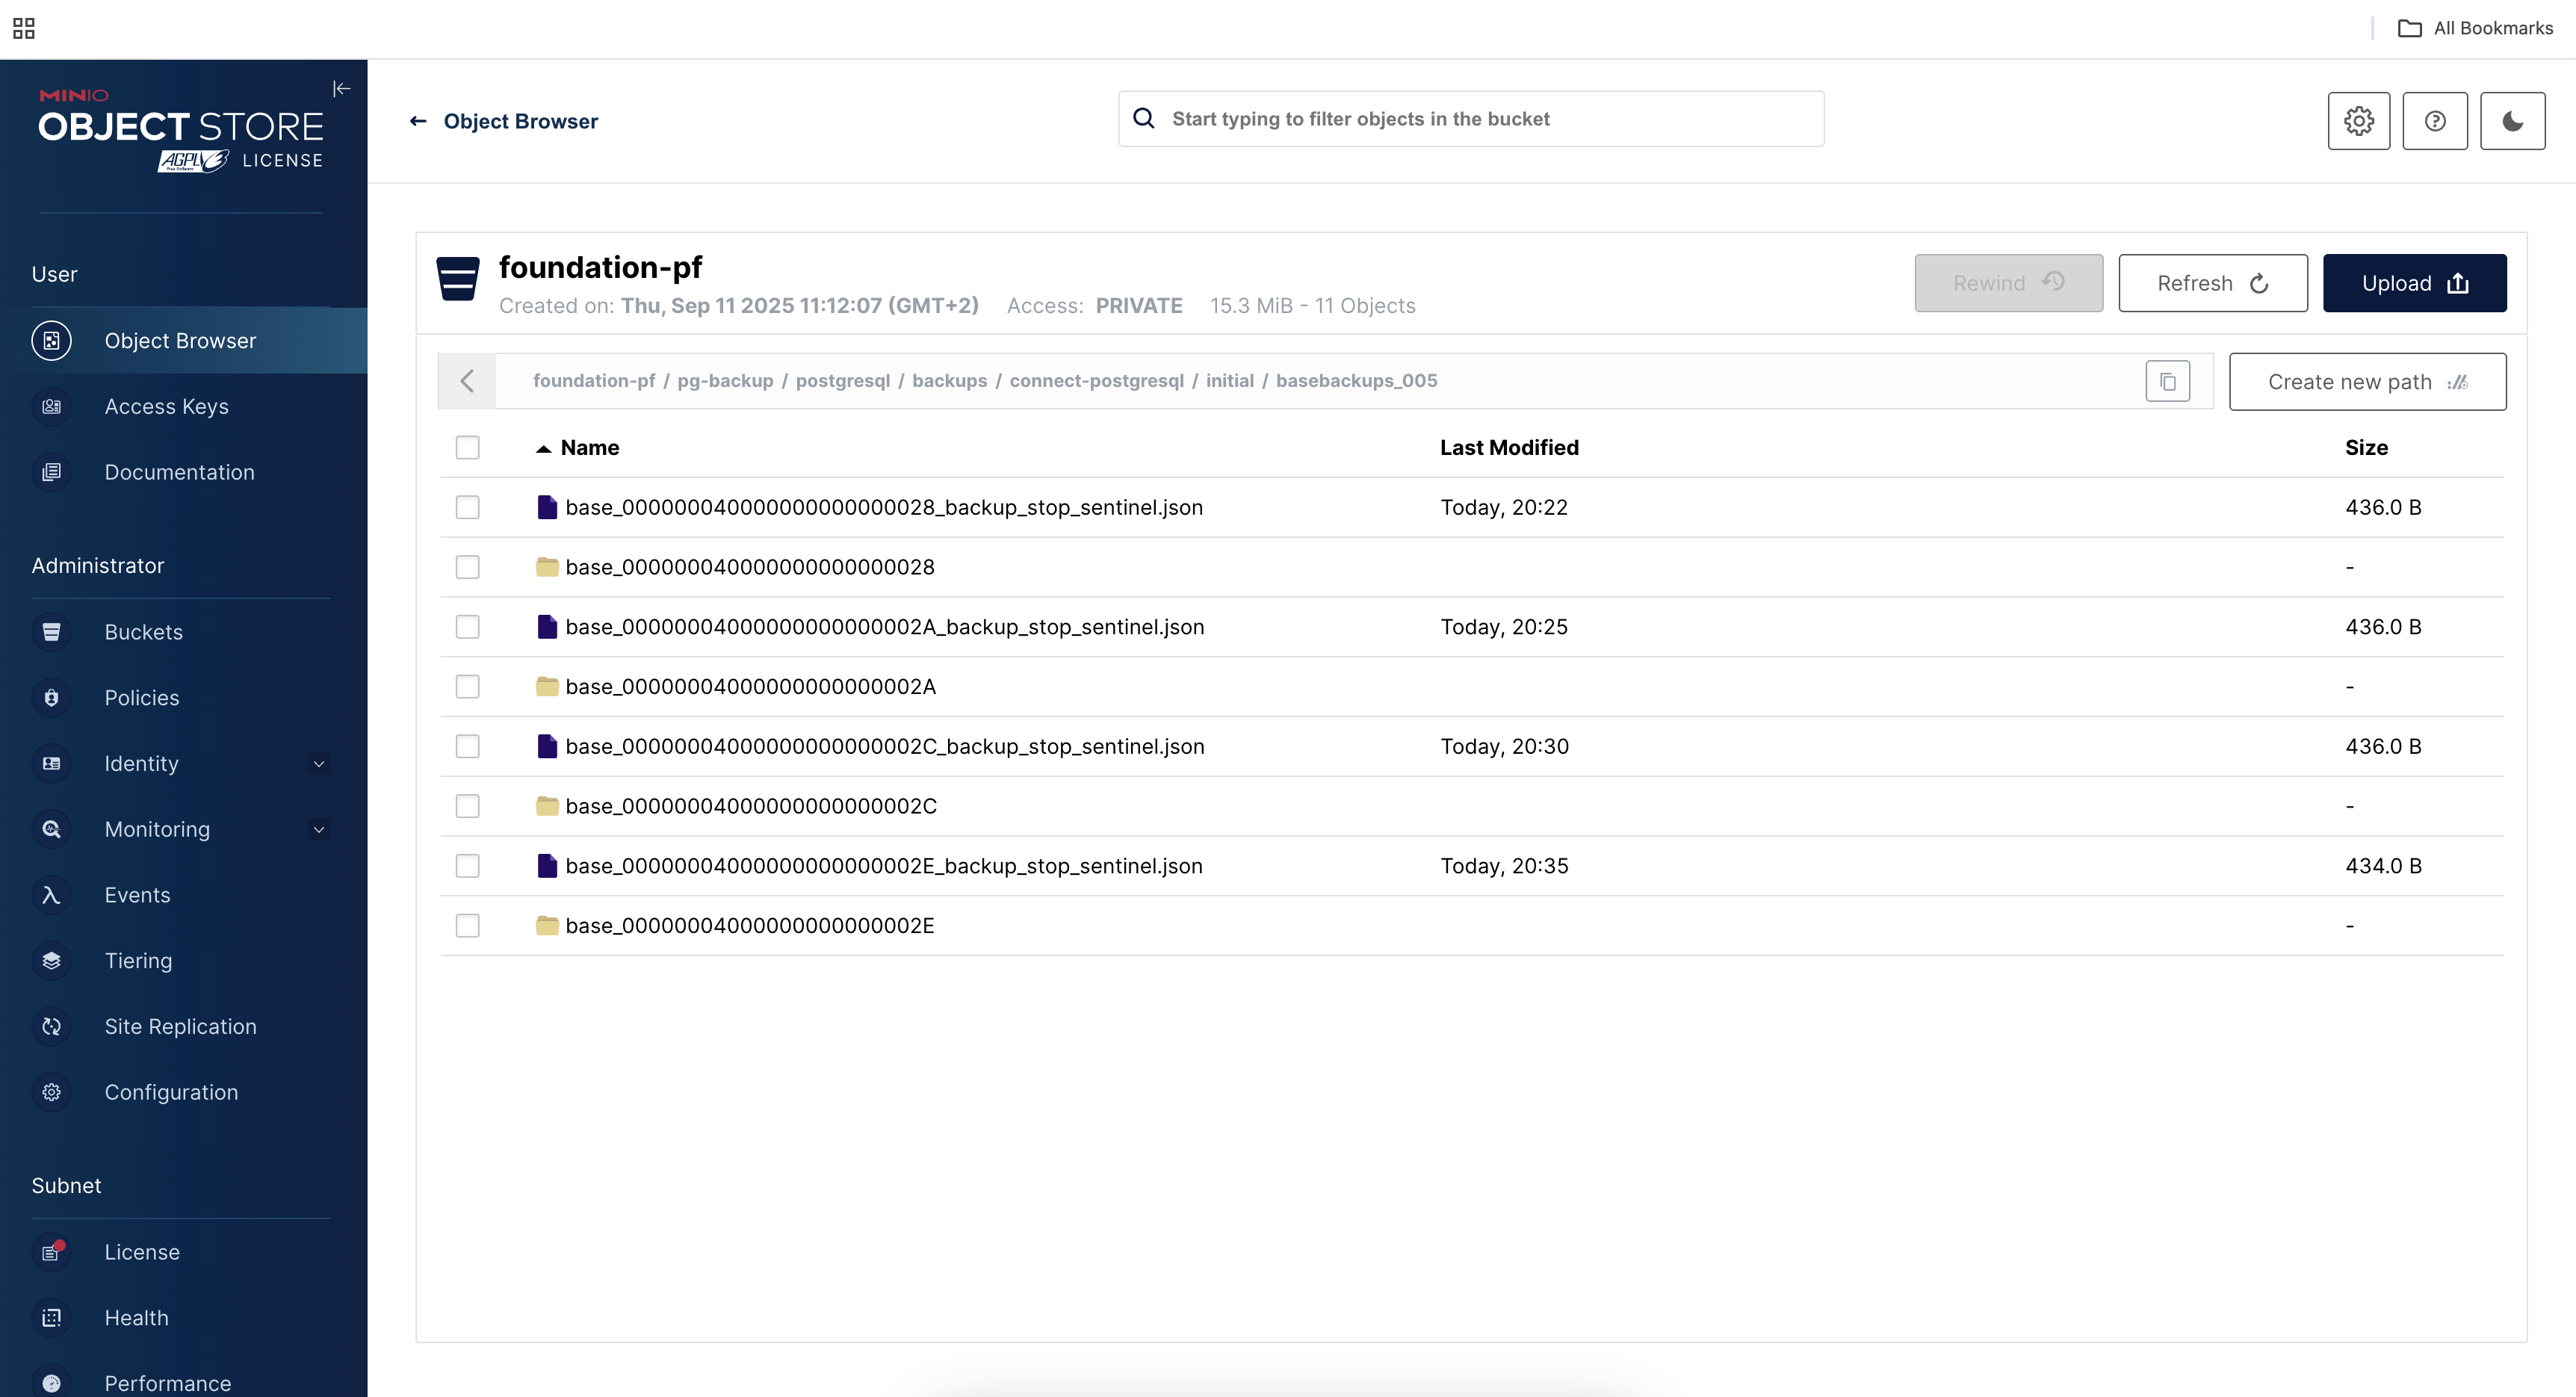Screen dimensions: 2576x1397
Task: Open the initial breadcrumb folder
Action: (1230, 380)
